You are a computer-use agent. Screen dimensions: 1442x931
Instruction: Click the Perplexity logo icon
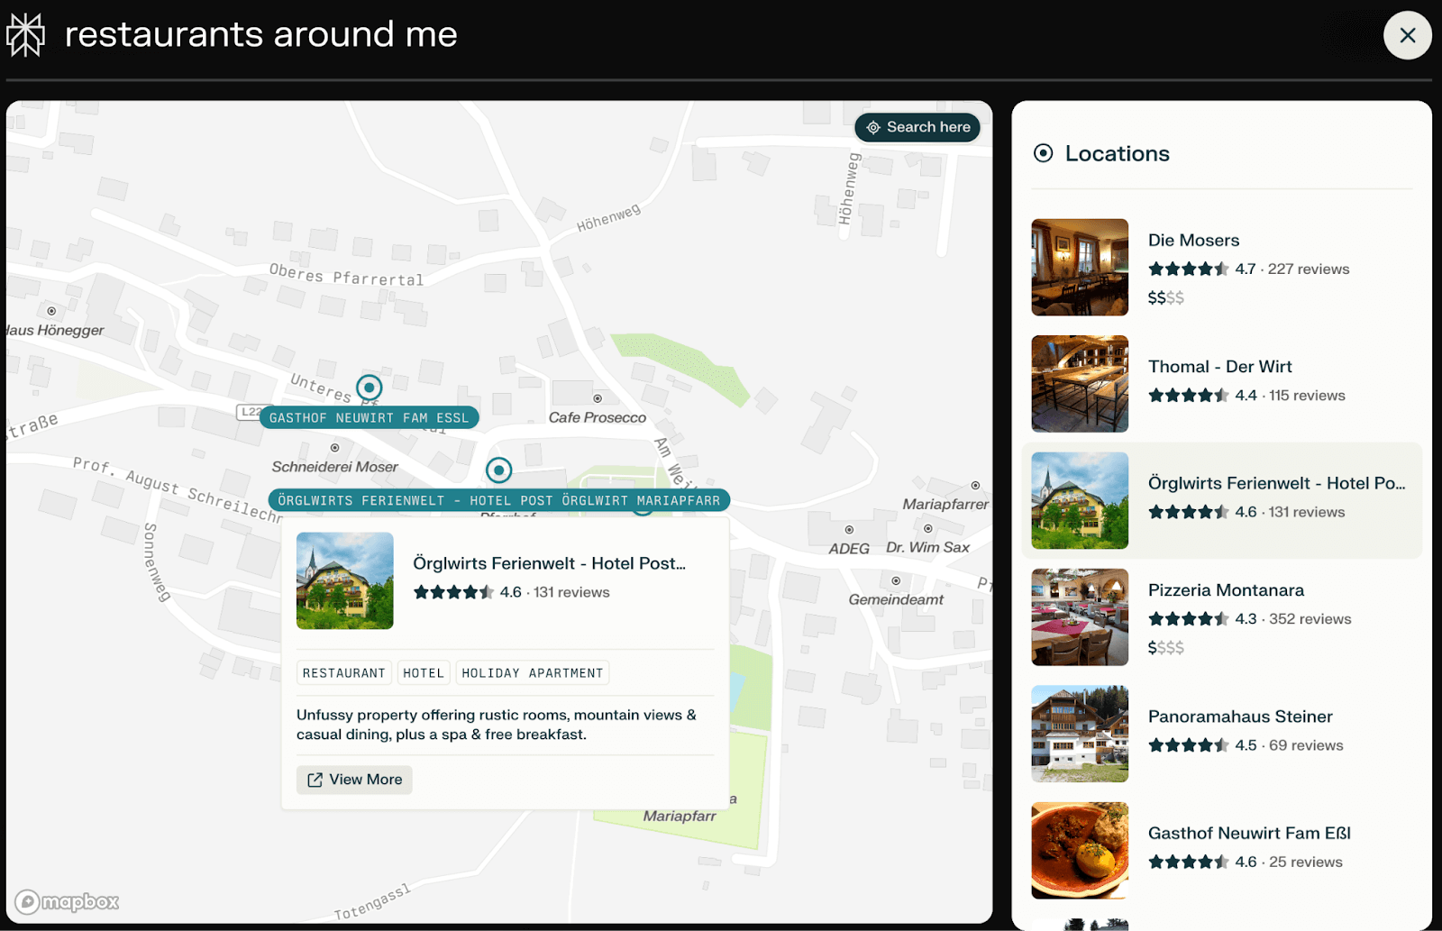click(x=25, y=35)
